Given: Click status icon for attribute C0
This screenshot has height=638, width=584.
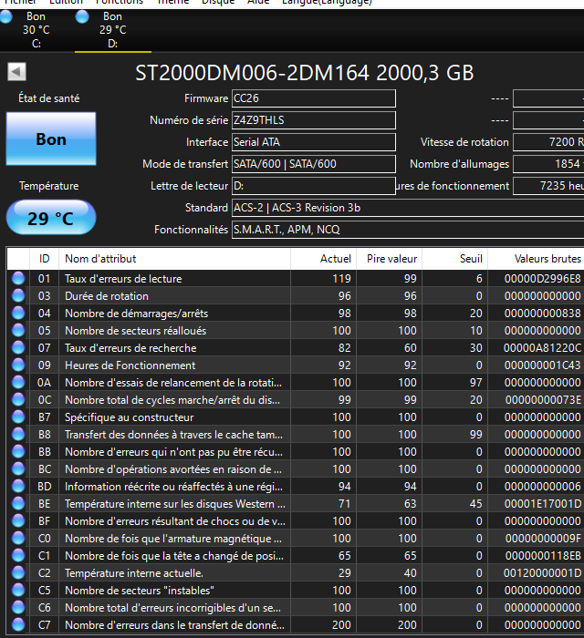Looking at the screenshot, I should [18, 538].
